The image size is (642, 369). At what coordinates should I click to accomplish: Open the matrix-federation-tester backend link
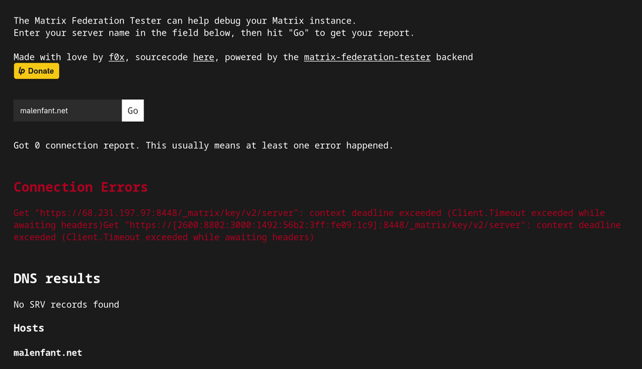pos(367,57)
